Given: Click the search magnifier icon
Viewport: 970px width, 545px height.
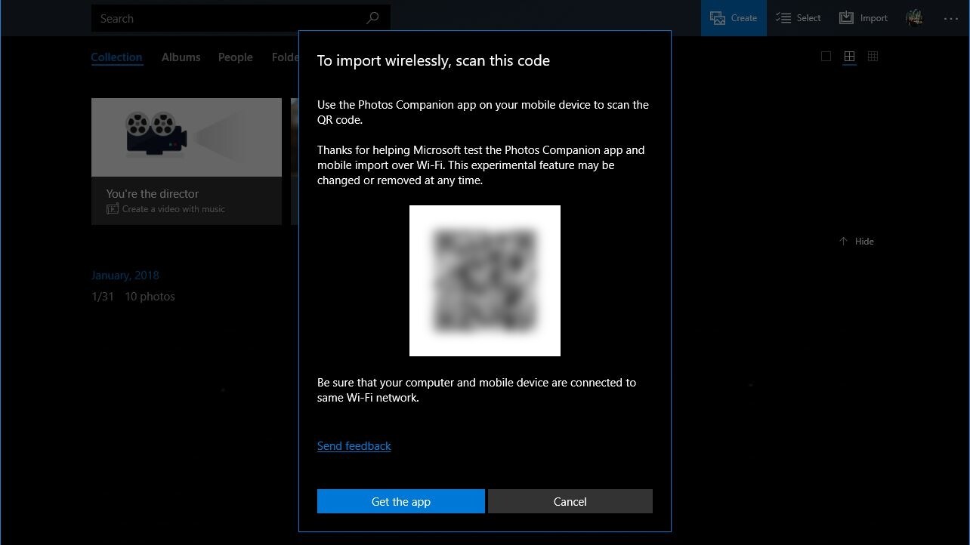Looking at the screenshot, I should (x=372, y=18).
